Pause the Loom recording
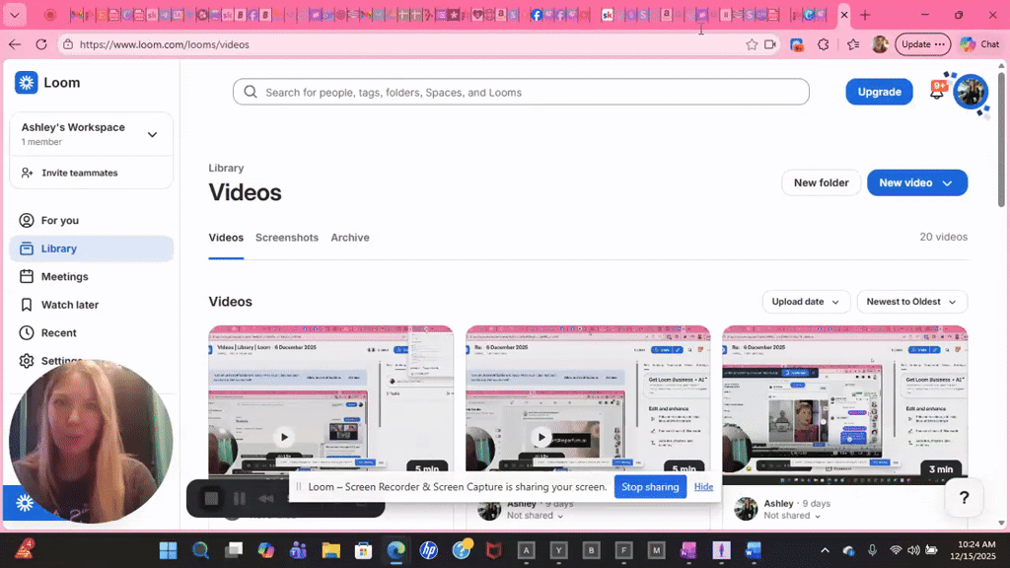 coord(239,498)
